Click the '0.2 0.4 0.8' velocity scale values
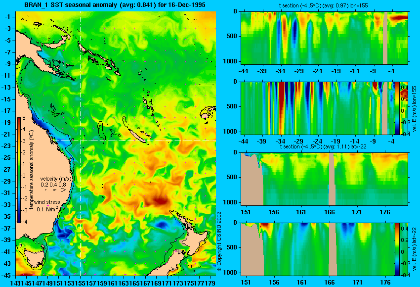The width and height of the screenshot is (420, 287). (x=53, y=185)
